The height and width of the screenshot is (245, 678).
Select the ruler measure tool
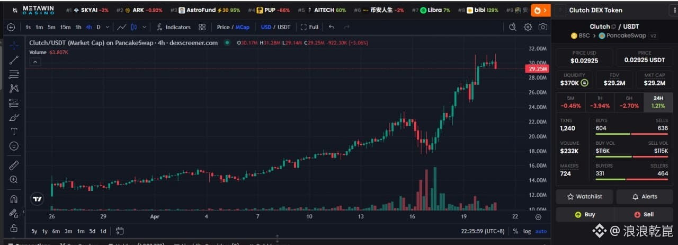pos(14,165)
